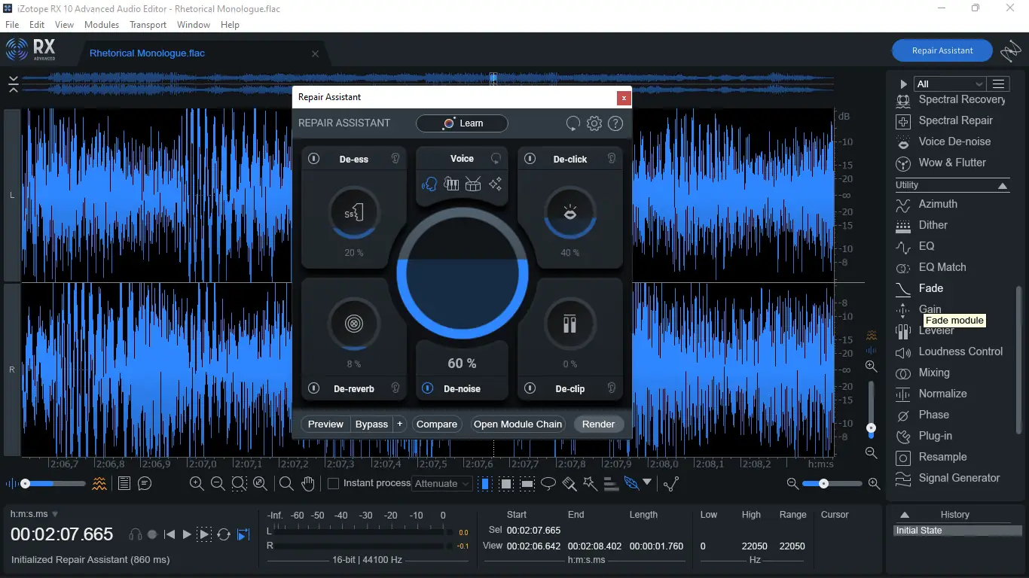This screenshot has height=578, width=1029.
Task: Click Open Module Chain button
Action: (518, 424)
